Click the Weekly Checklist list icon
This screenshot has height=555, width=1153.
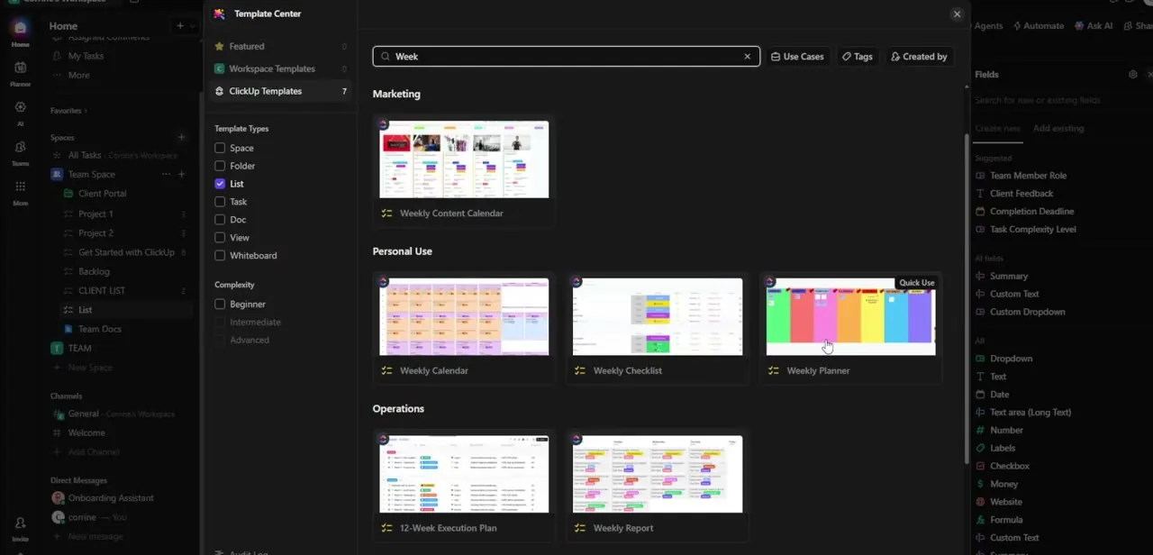coord(580,370)
